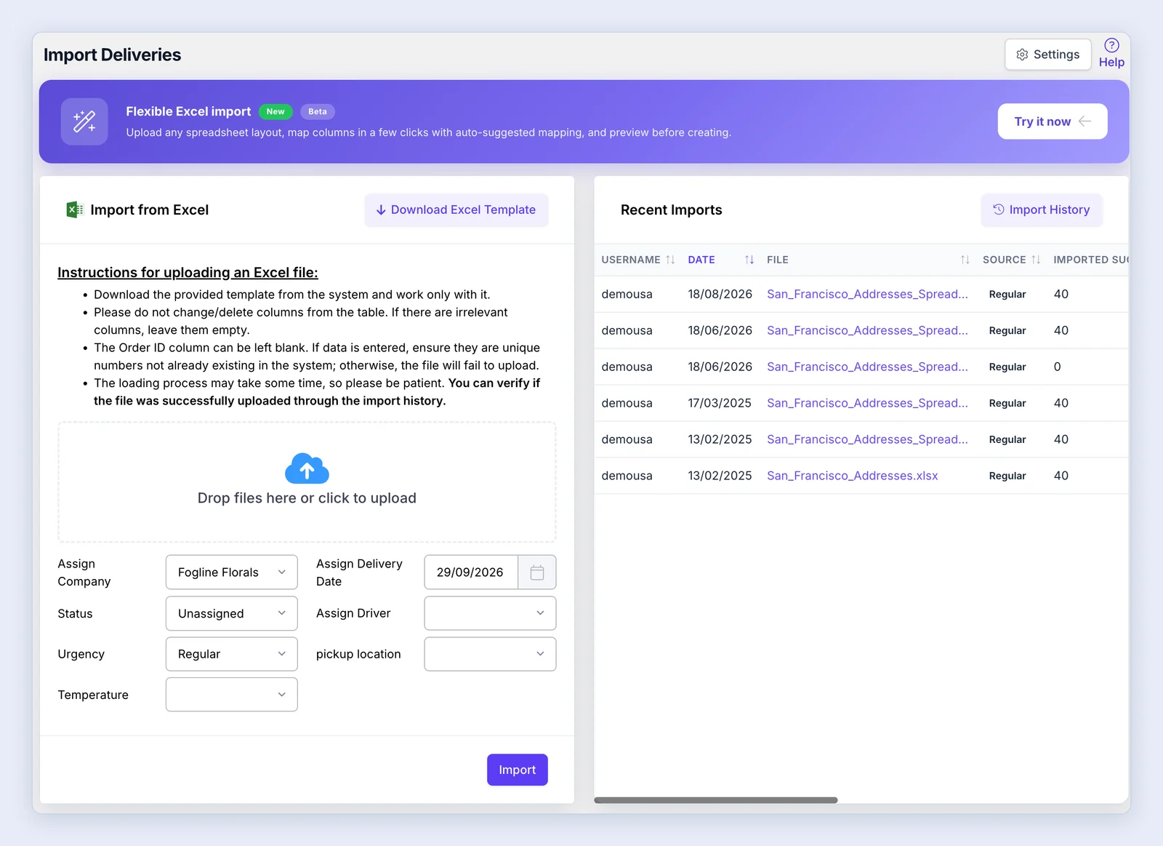1163x846 pixels.
Task: Click the DATE column header
Action: click(701, 260)
